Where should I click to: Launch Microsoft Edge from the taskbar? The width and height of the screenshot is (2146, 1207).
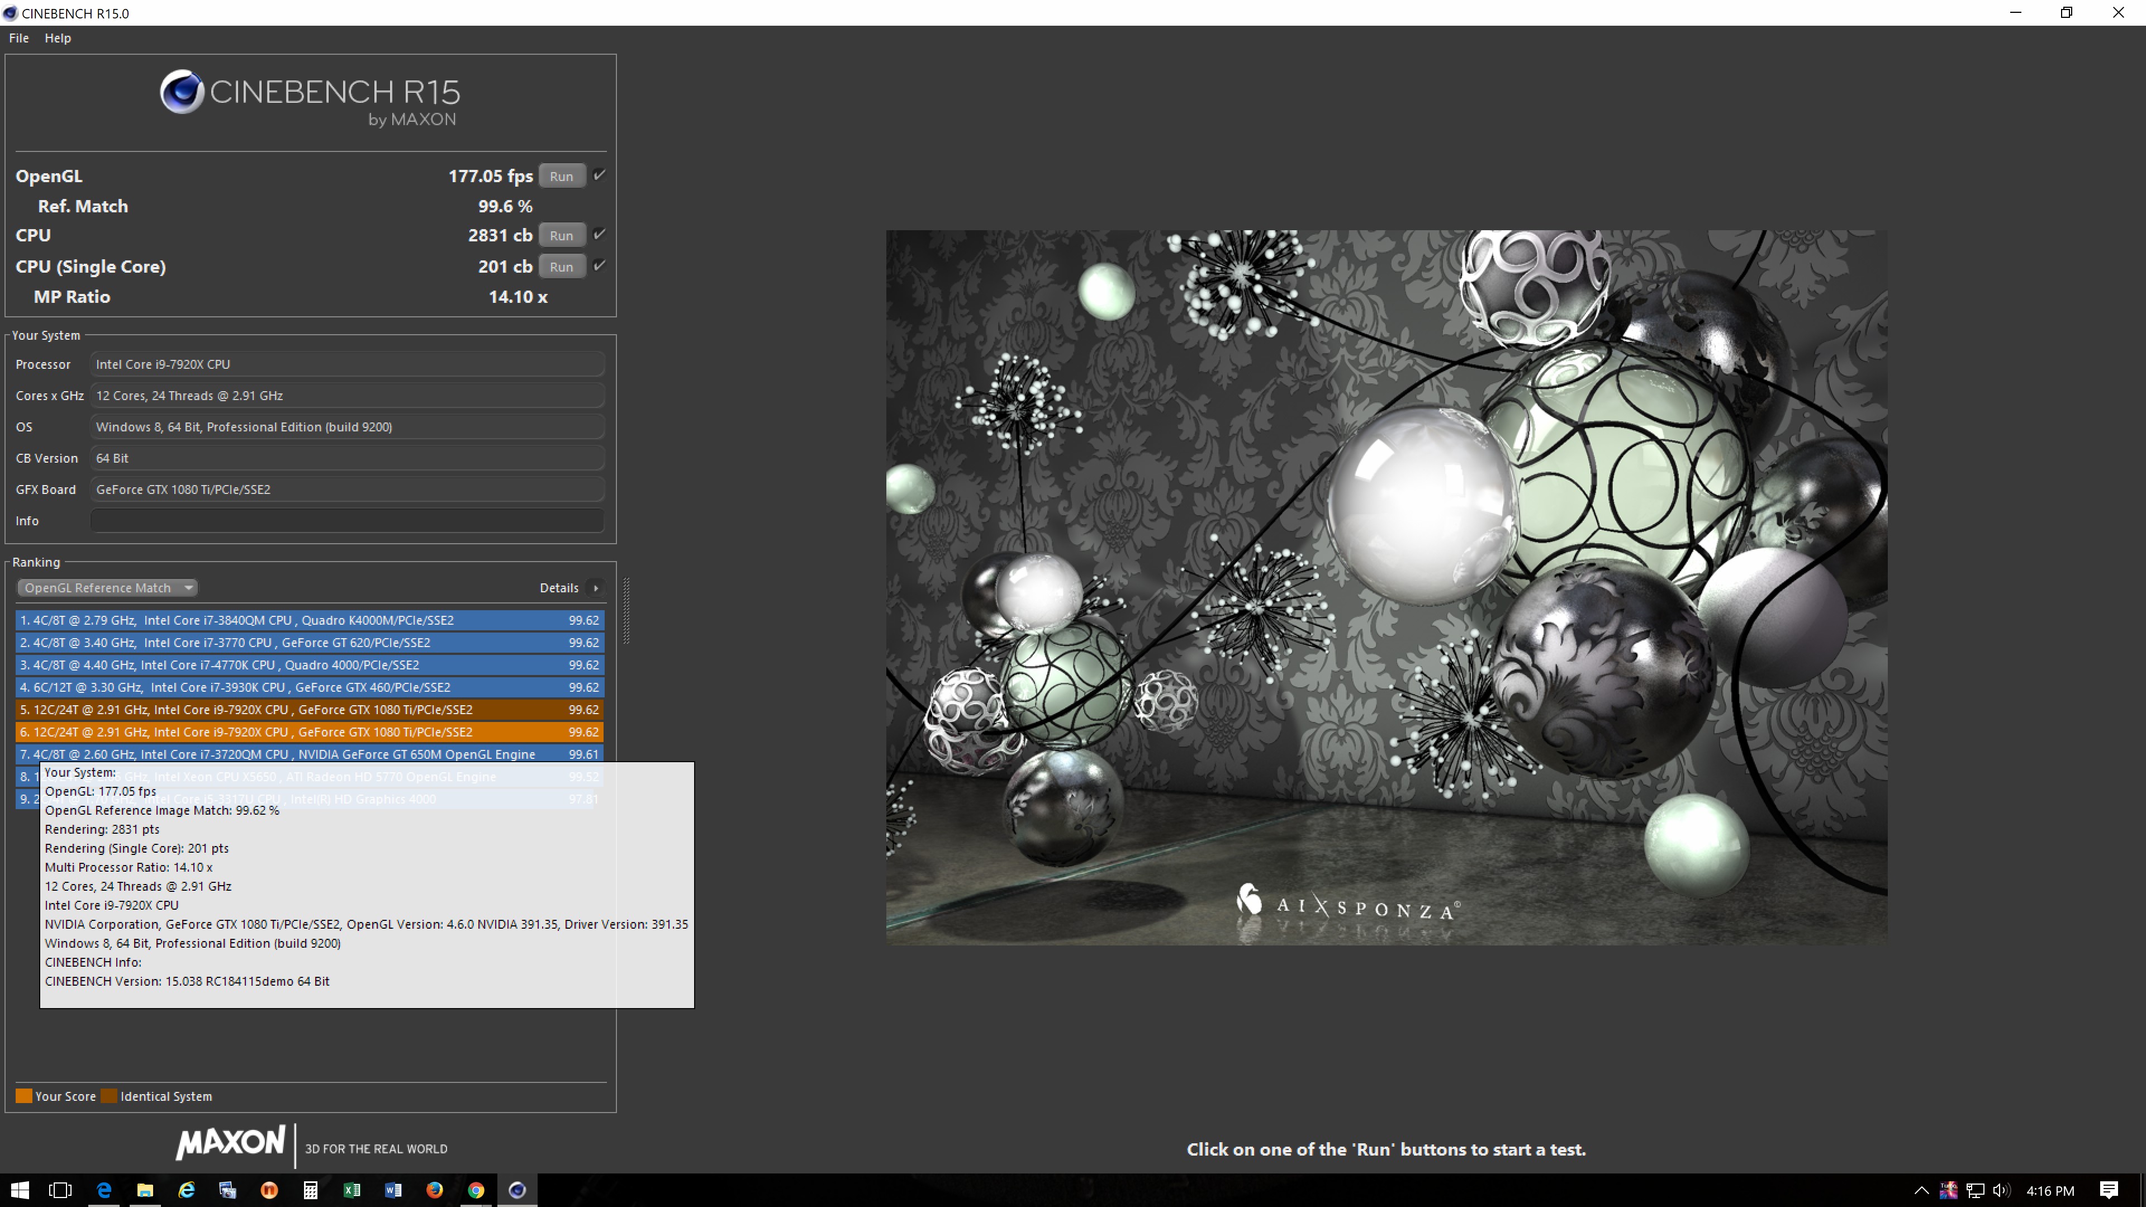(x=103, y=1190)
